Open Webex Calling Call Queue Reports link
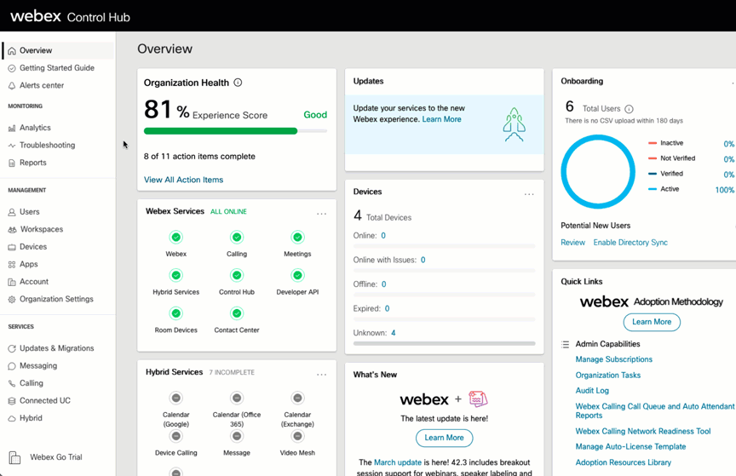The width and height of the screenshot is (736, 476). 655,410
